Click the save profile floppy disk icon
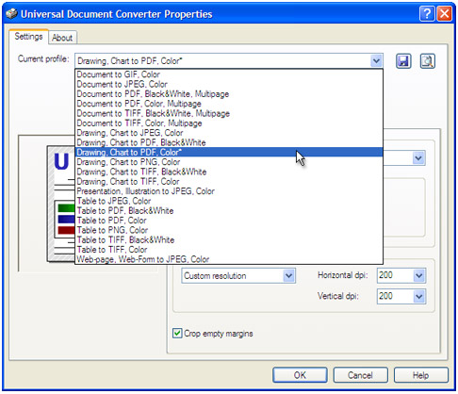The width and height of the screenshot is (458, 394). (403, 61)
